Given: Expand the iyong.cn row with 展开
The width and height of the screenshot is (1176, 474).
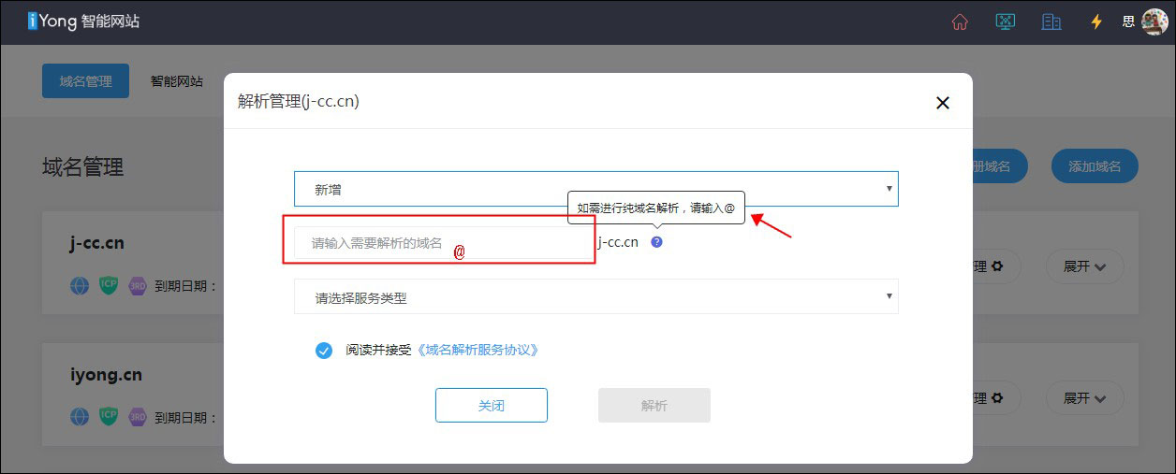Looking at the screenshot, I should point(1084,398).
